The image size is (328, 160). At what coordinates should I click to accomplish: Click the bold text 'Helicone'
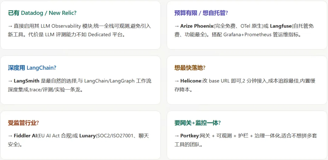(190, 81)
